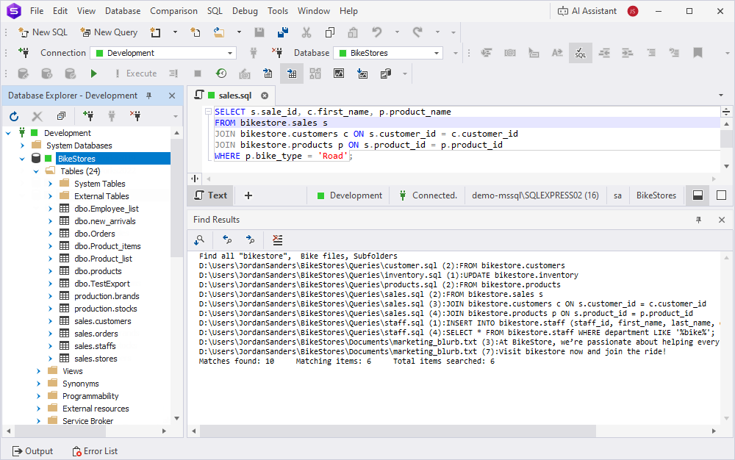
Task: Create a New SQL document
Action: (x=43, y=32)
